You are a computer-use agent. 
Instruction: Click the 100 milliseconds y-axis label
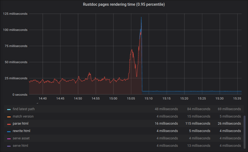[15, 30]
